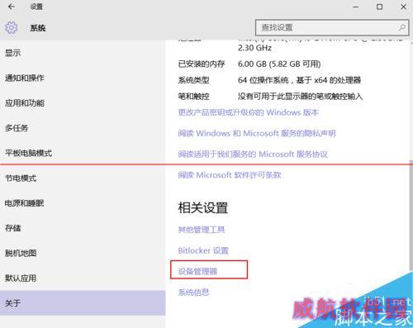Click the 相关设置 heading
Image resolution: width=413 pixels, height=328 pixels.
point(203,207)
